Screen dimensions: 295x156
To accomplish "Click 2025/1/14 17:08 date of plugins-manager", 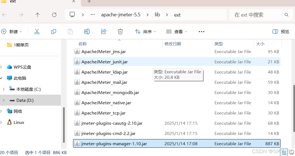I will click(x=181, y=144).
